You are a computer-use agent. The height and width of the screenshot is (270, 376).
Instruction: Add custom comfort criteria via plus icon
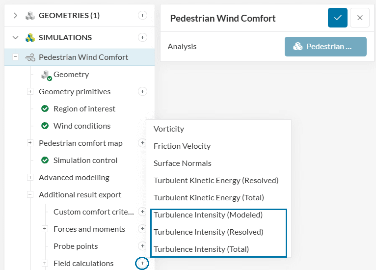pos(142,212)
